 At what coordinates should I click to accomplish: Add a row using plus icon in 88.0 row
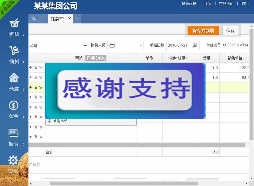(x=30, y=77)
